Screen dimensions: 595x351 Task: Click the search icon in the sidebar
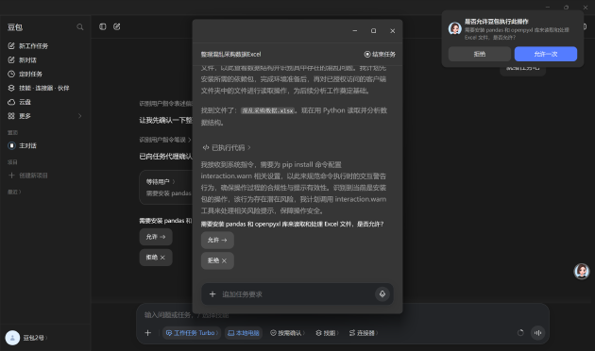[x=79, y=27]
